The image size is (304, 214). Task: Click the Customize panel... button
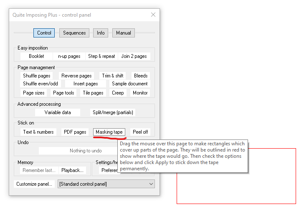[x=34, y=184]
